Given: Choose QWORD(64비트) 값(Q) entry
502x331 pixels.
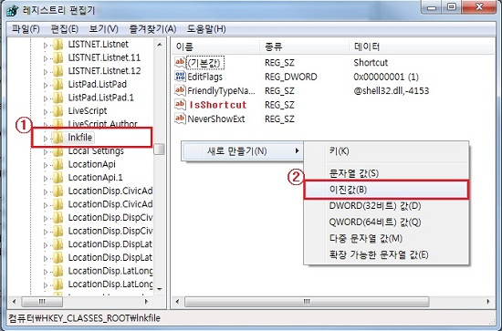Looking at the screenshot, I should [x=386, y=222].
